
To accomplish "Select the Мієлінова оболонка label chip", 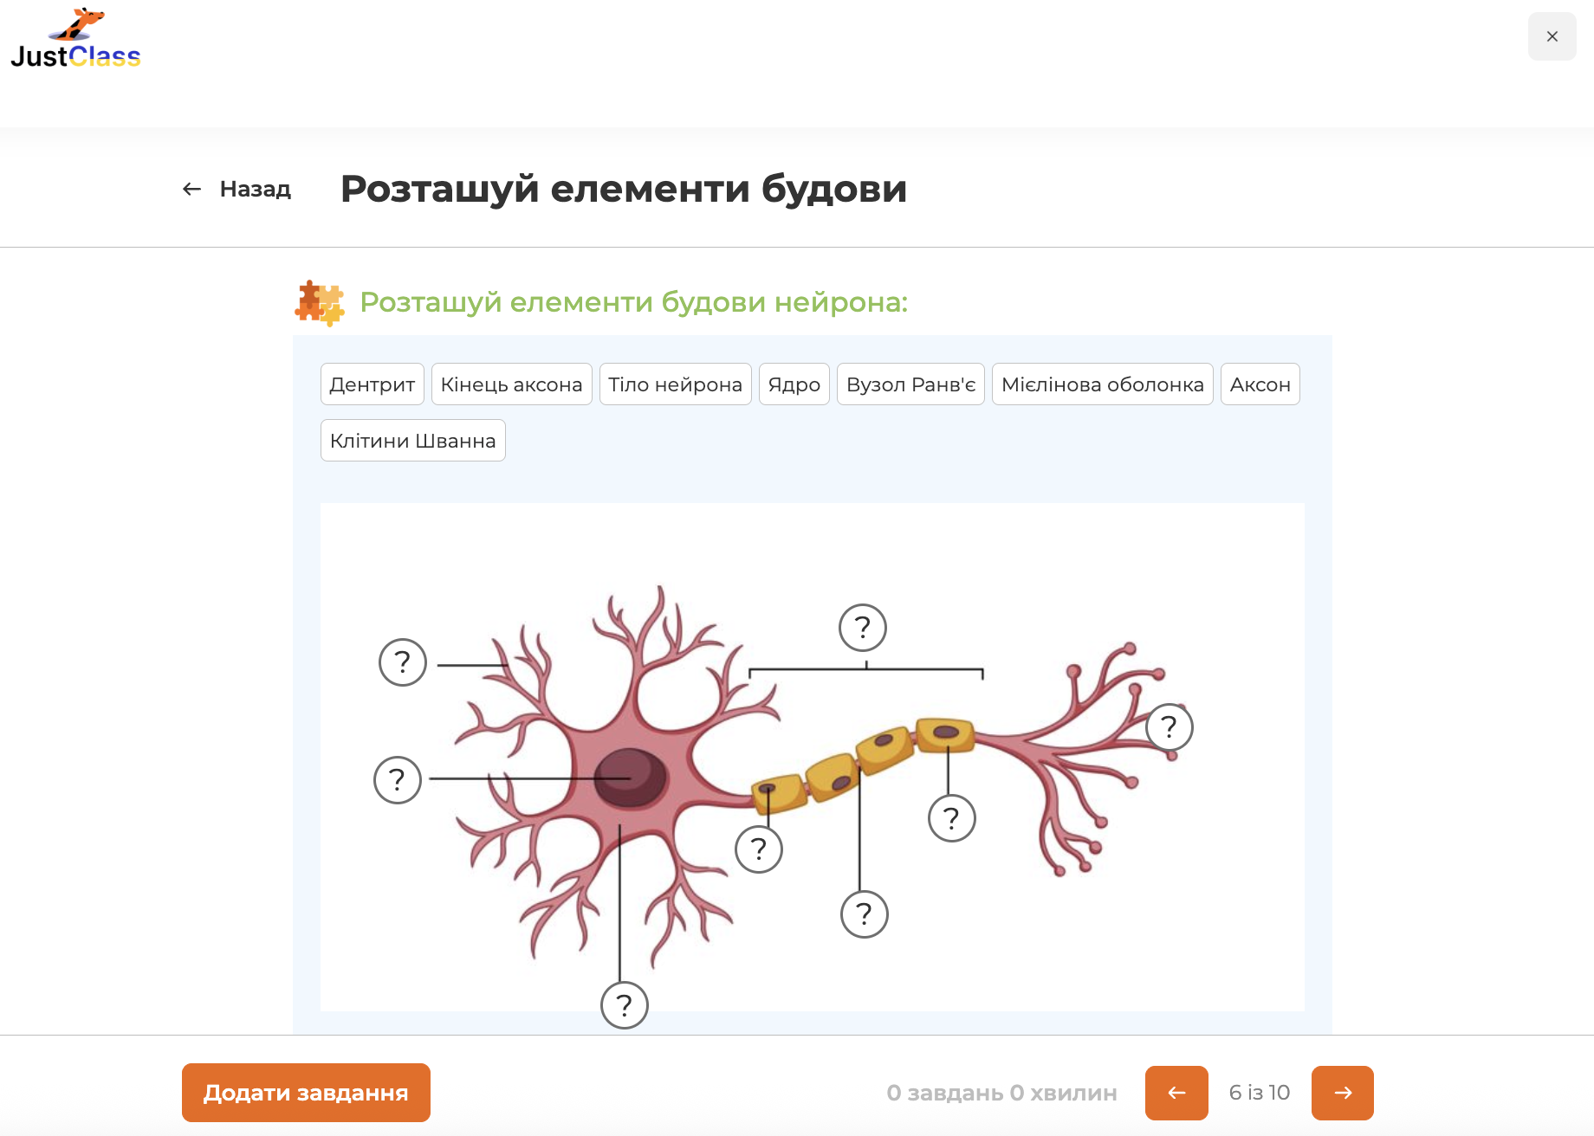I will coord(1102,384).
